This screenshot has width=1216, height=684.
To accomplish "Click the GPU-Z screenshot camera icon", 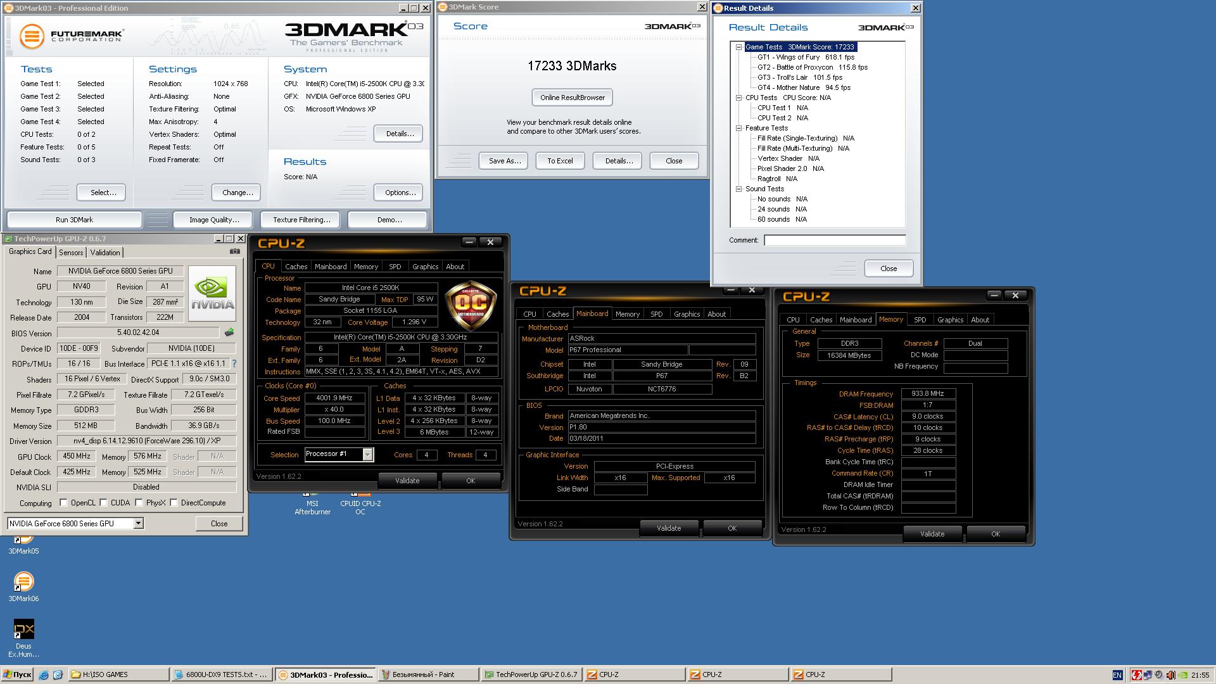I will (x=235, y=251).
